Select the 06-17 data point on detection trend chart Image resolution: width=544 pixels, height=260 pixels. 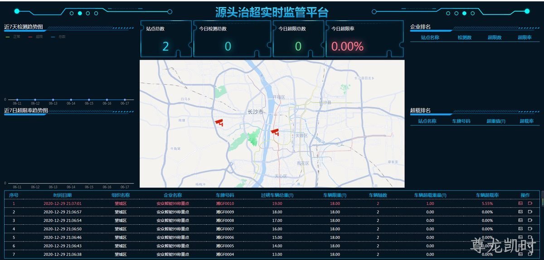tap(125, 99)
